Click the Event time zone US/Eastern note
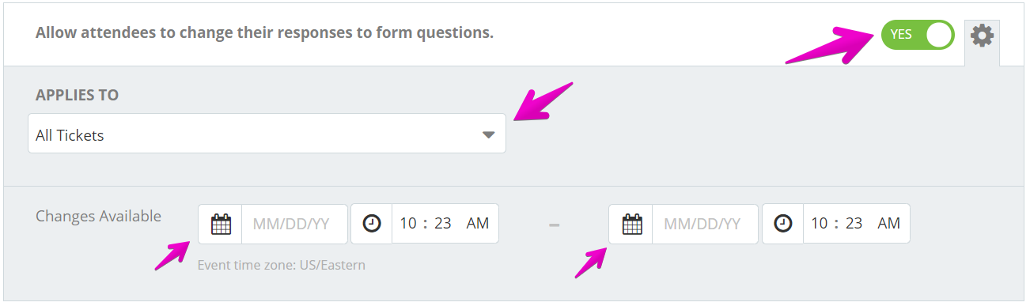Image resolution: width=1030 pixels, height=306 pixels. (282, 265)
